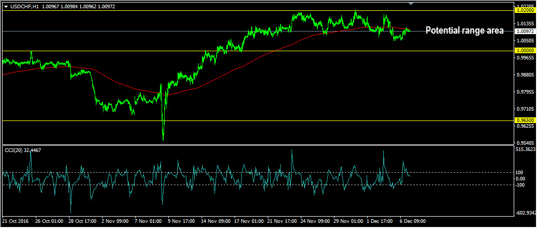This screenshot has height=228, width=537.
Task: Click the 0.96255 price scale value
Action: coord(525,126)
